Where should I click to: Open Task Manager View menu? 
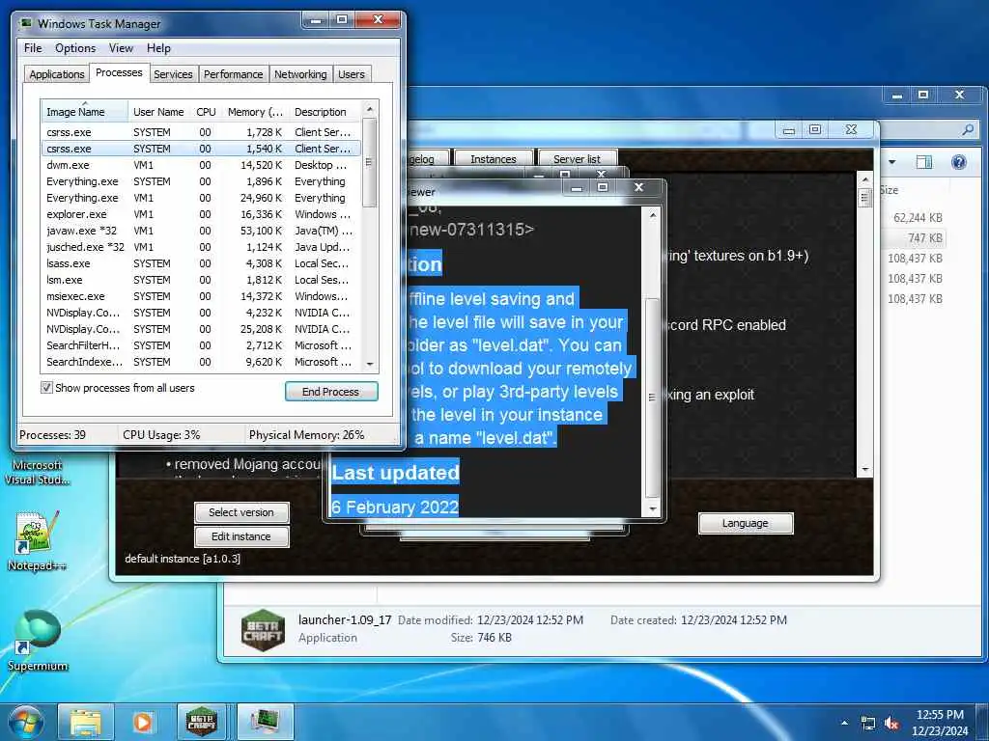pos(121,48)
